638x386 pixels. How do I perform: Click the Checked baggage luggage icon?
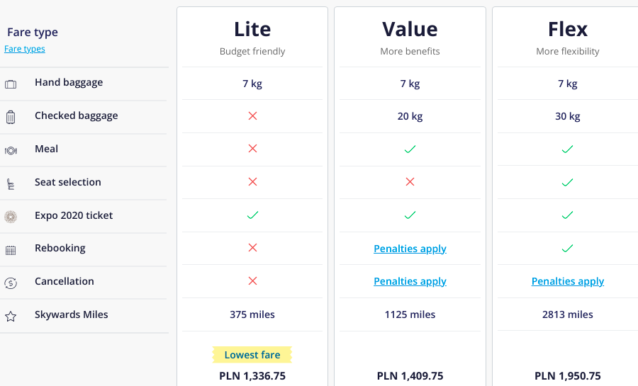[11, 117]
